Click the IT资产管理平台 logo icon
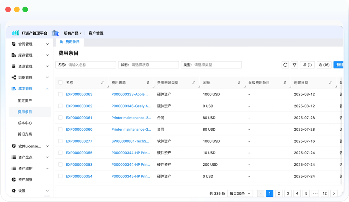This screenshot has height=202, width=349. [15, 33]
